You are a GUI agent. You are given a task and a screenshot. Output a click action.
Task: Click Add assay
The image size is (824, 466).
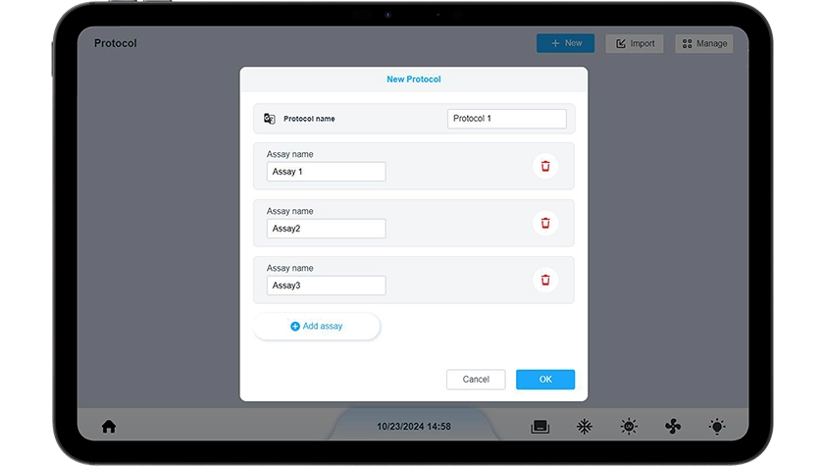[x=316, y=327]
